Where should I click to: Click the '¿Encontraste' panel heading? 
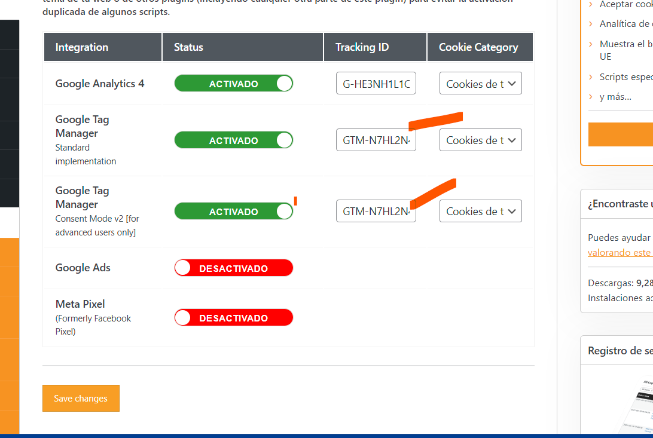[x=620, y=204]
